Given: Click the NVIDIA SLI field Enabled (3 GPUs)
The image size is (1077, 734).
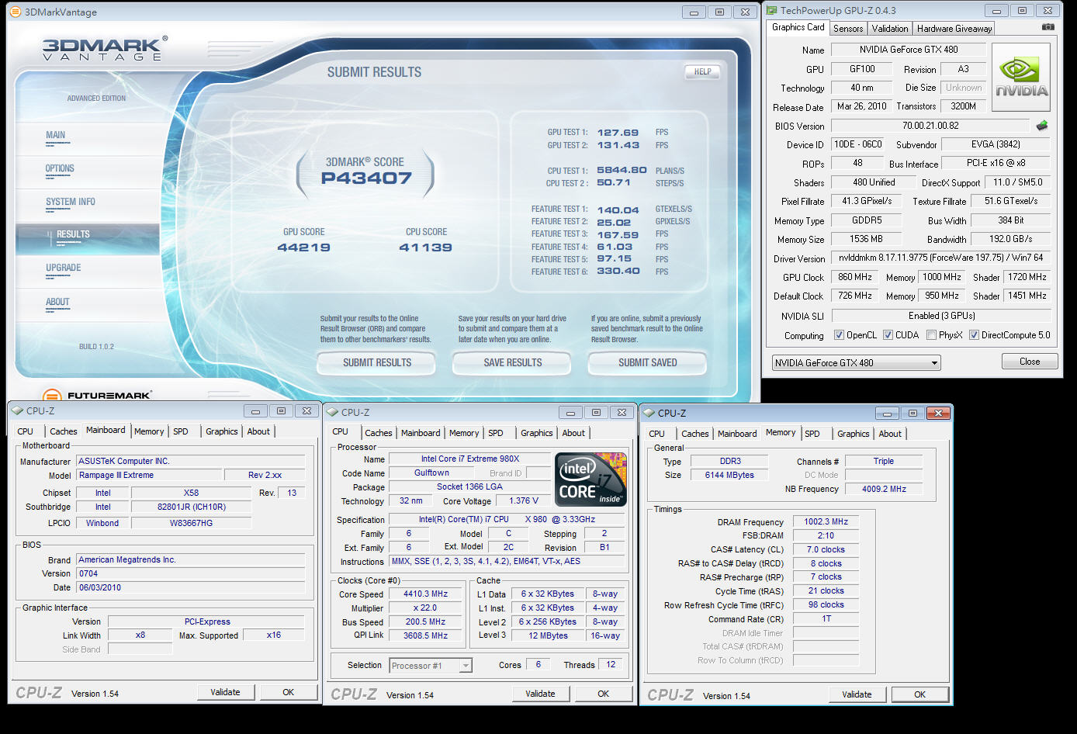Looking at the screenshot, I should (x=941, y=316).
